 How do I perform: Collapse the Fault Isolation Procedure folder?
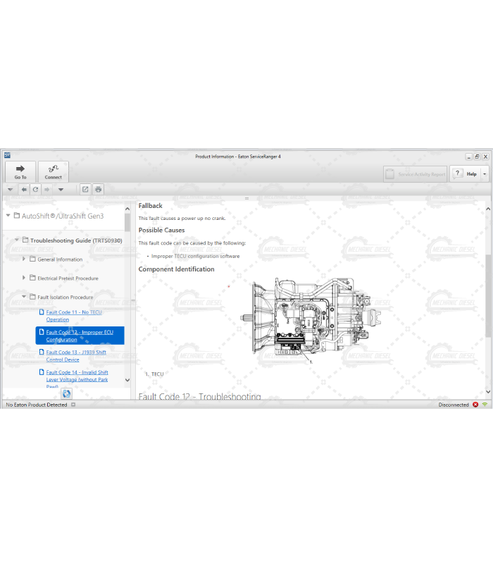click(x=24, y=297)
